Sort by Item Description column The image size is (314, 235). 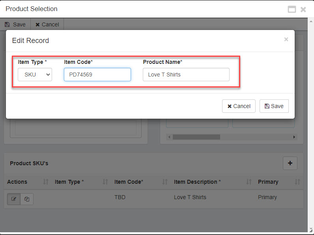tap(249, 182)
